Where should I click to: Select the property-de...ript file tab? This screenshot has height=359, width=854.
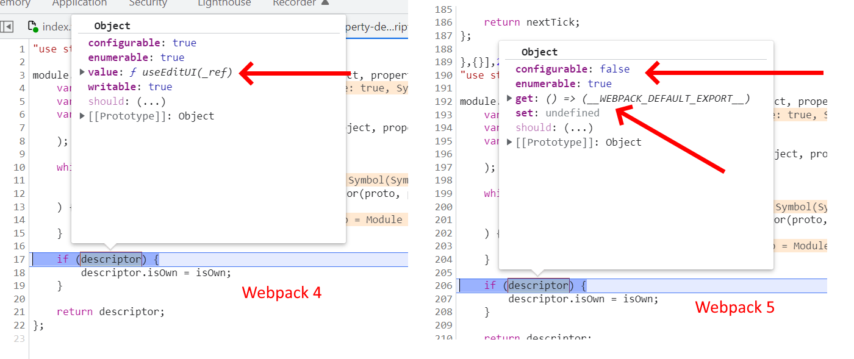(x=376, y=27)
